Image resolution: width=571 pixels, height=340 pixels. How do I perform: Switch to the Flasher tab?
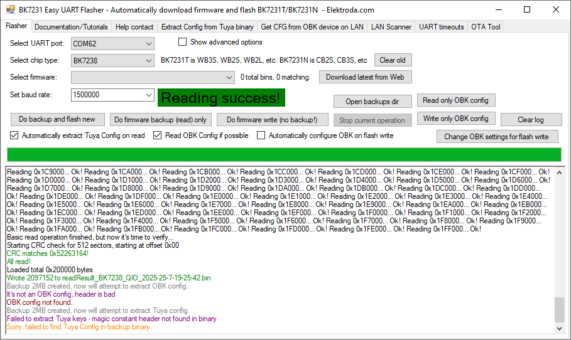pos(16,26)
